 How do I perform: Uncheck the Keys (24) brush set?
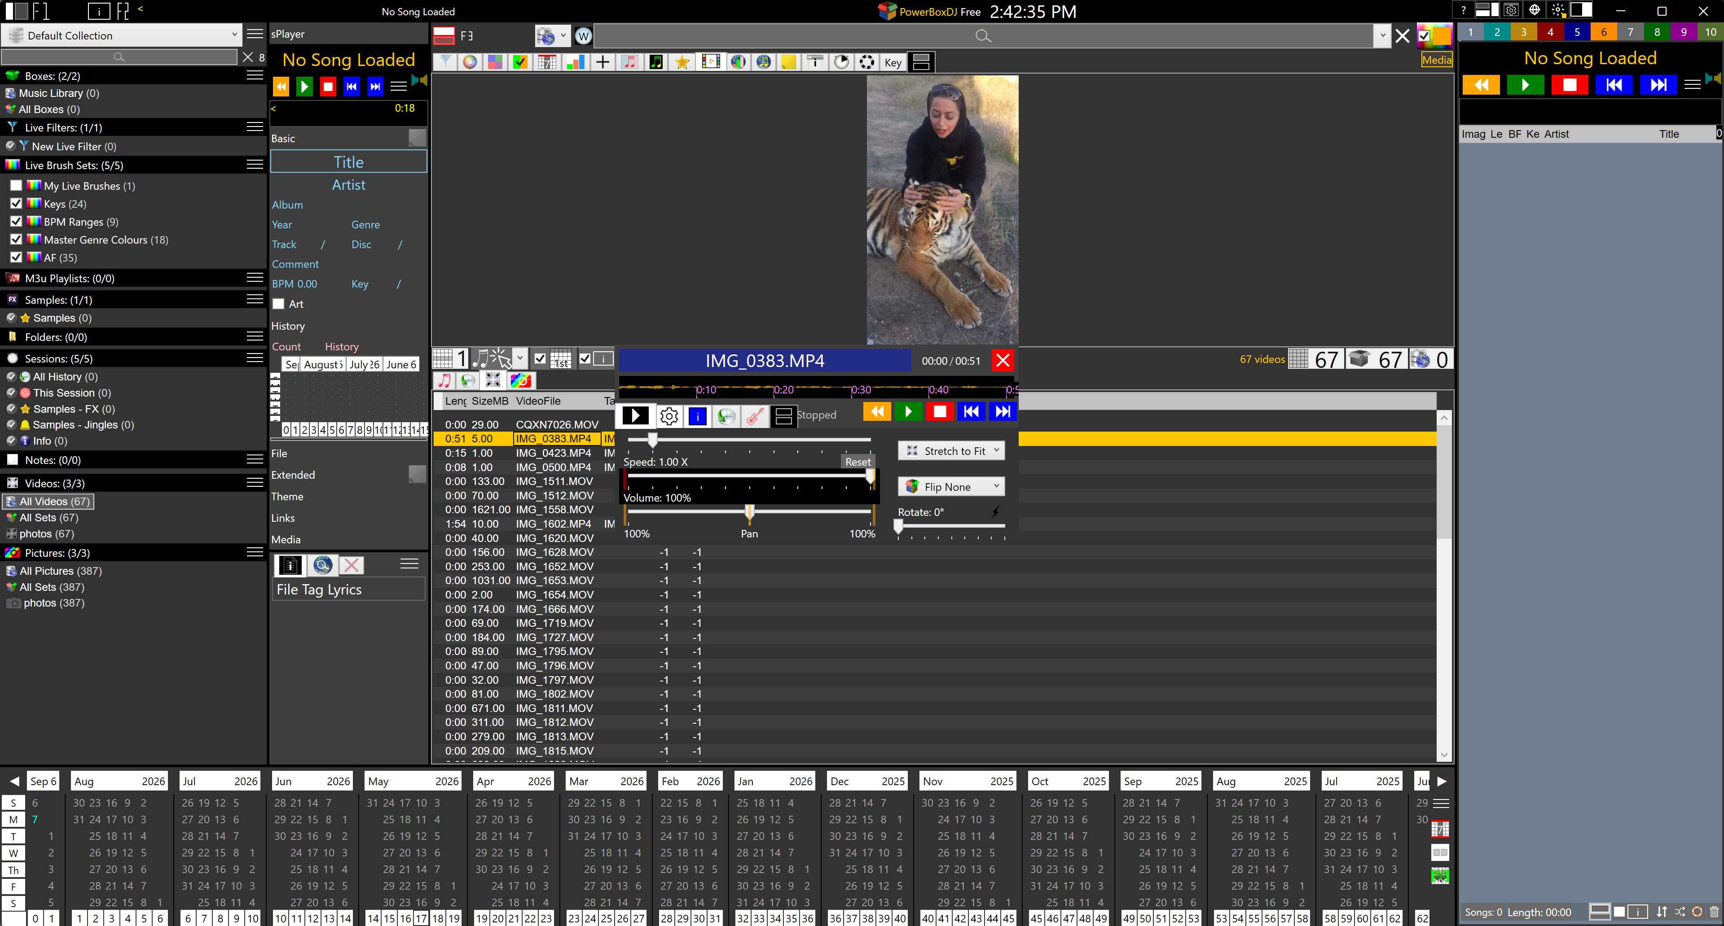point(16,203)
